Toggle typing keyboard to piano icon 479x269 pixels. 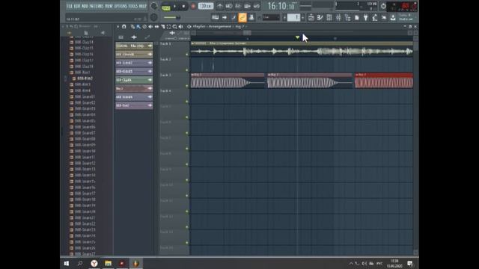[x=215, y=18]
